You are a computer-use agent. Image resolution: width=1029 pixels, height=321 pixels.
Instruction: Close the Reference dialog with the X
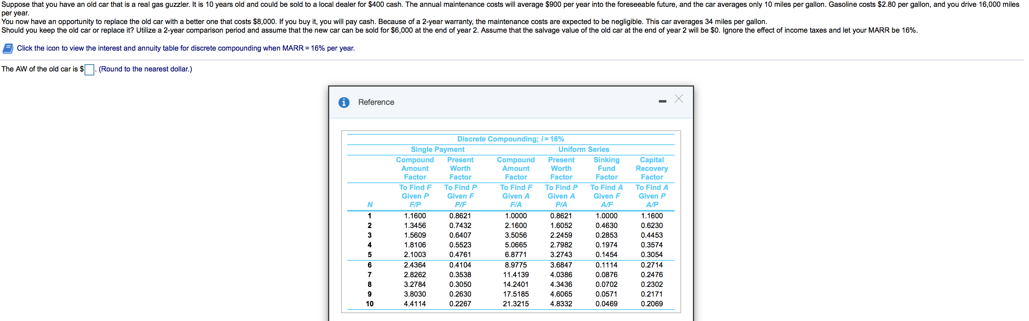[679, 98]
